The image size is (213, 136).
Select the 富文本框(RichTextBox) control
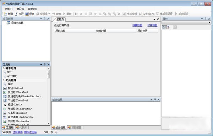[21, 117]
